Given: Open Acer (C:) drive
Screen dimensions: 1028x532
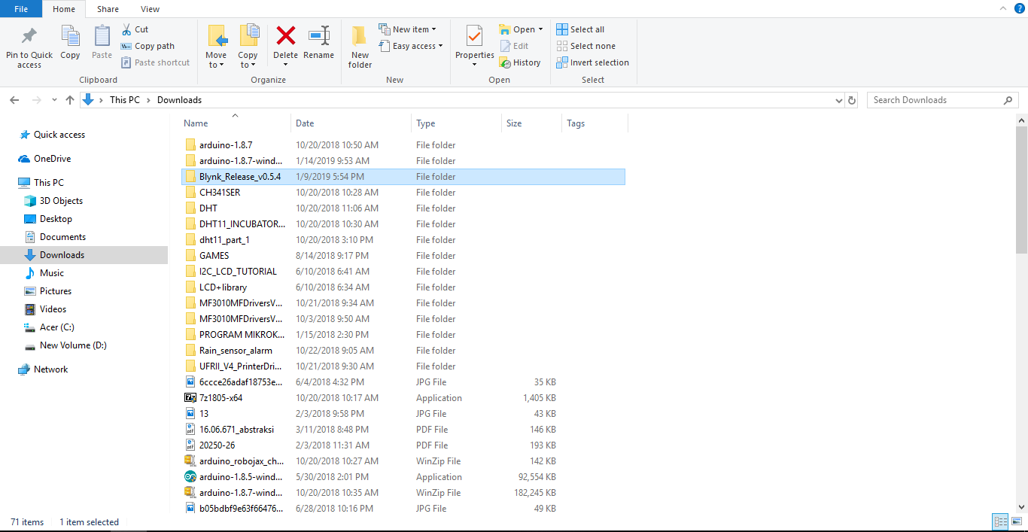Looking at the screenshot, I should (56, 327).
